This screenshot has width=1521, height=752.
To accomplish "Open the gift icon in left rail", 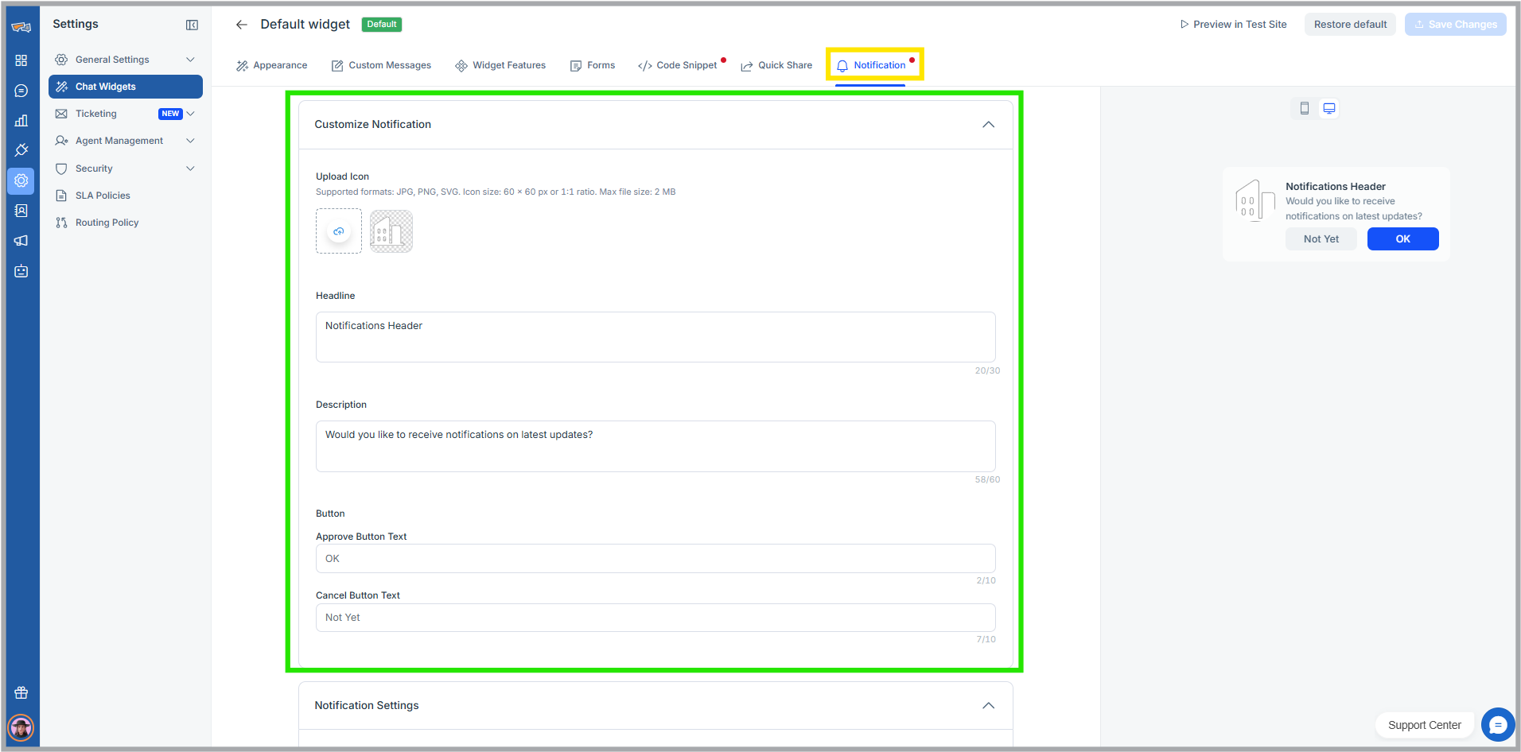I will (21, 692).
